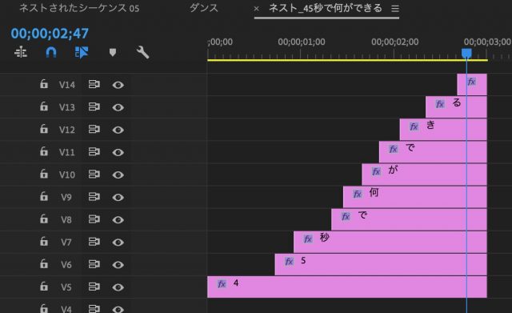Hide track V12 output with eye
This screenshot has height=313, width=512.
118,130
